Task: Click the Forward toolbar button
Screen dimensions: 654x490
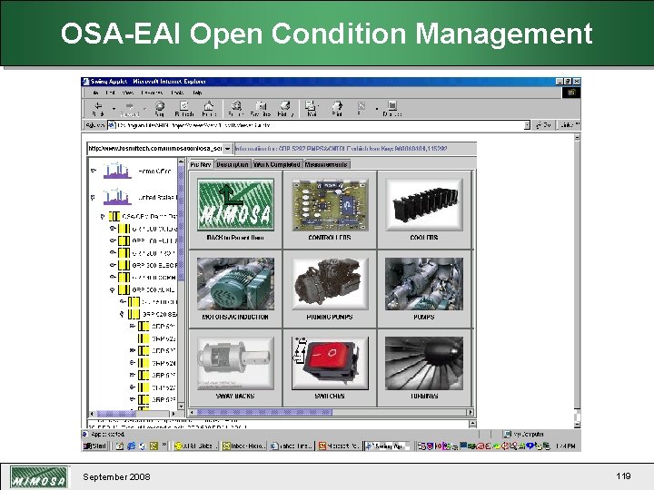Action: tap(130, 109)
